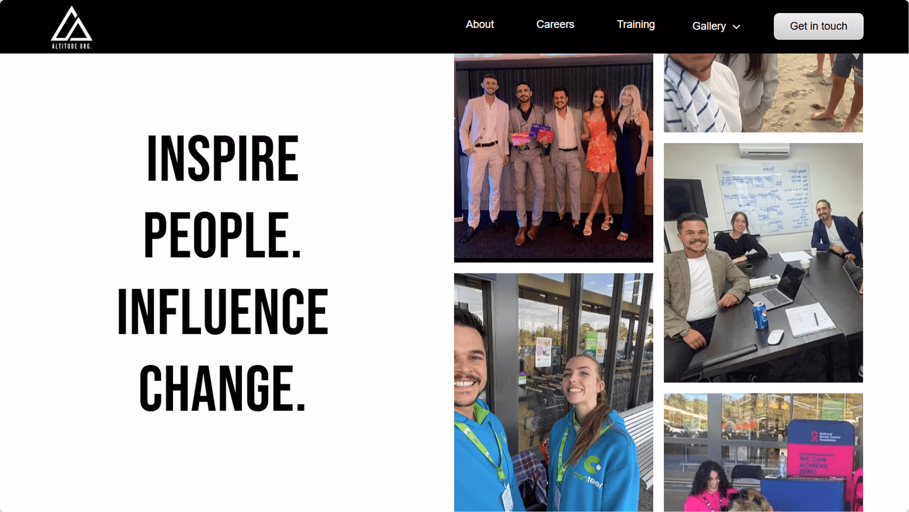Click the INFLUENCE headline text

pos(223,312)
